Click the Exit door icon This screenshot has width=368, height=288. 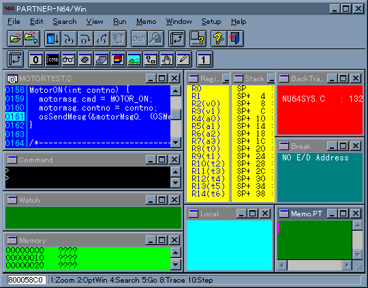click(x=235, y=38)
